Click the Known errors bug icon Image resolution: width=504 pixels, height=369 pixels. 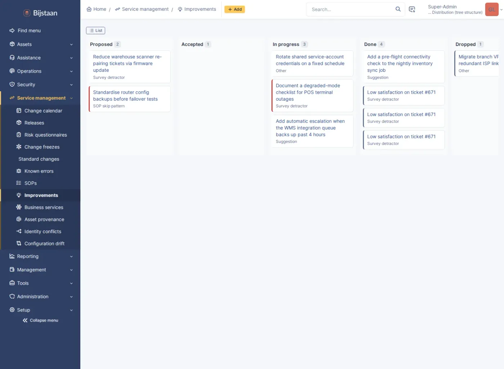[19, 171]
